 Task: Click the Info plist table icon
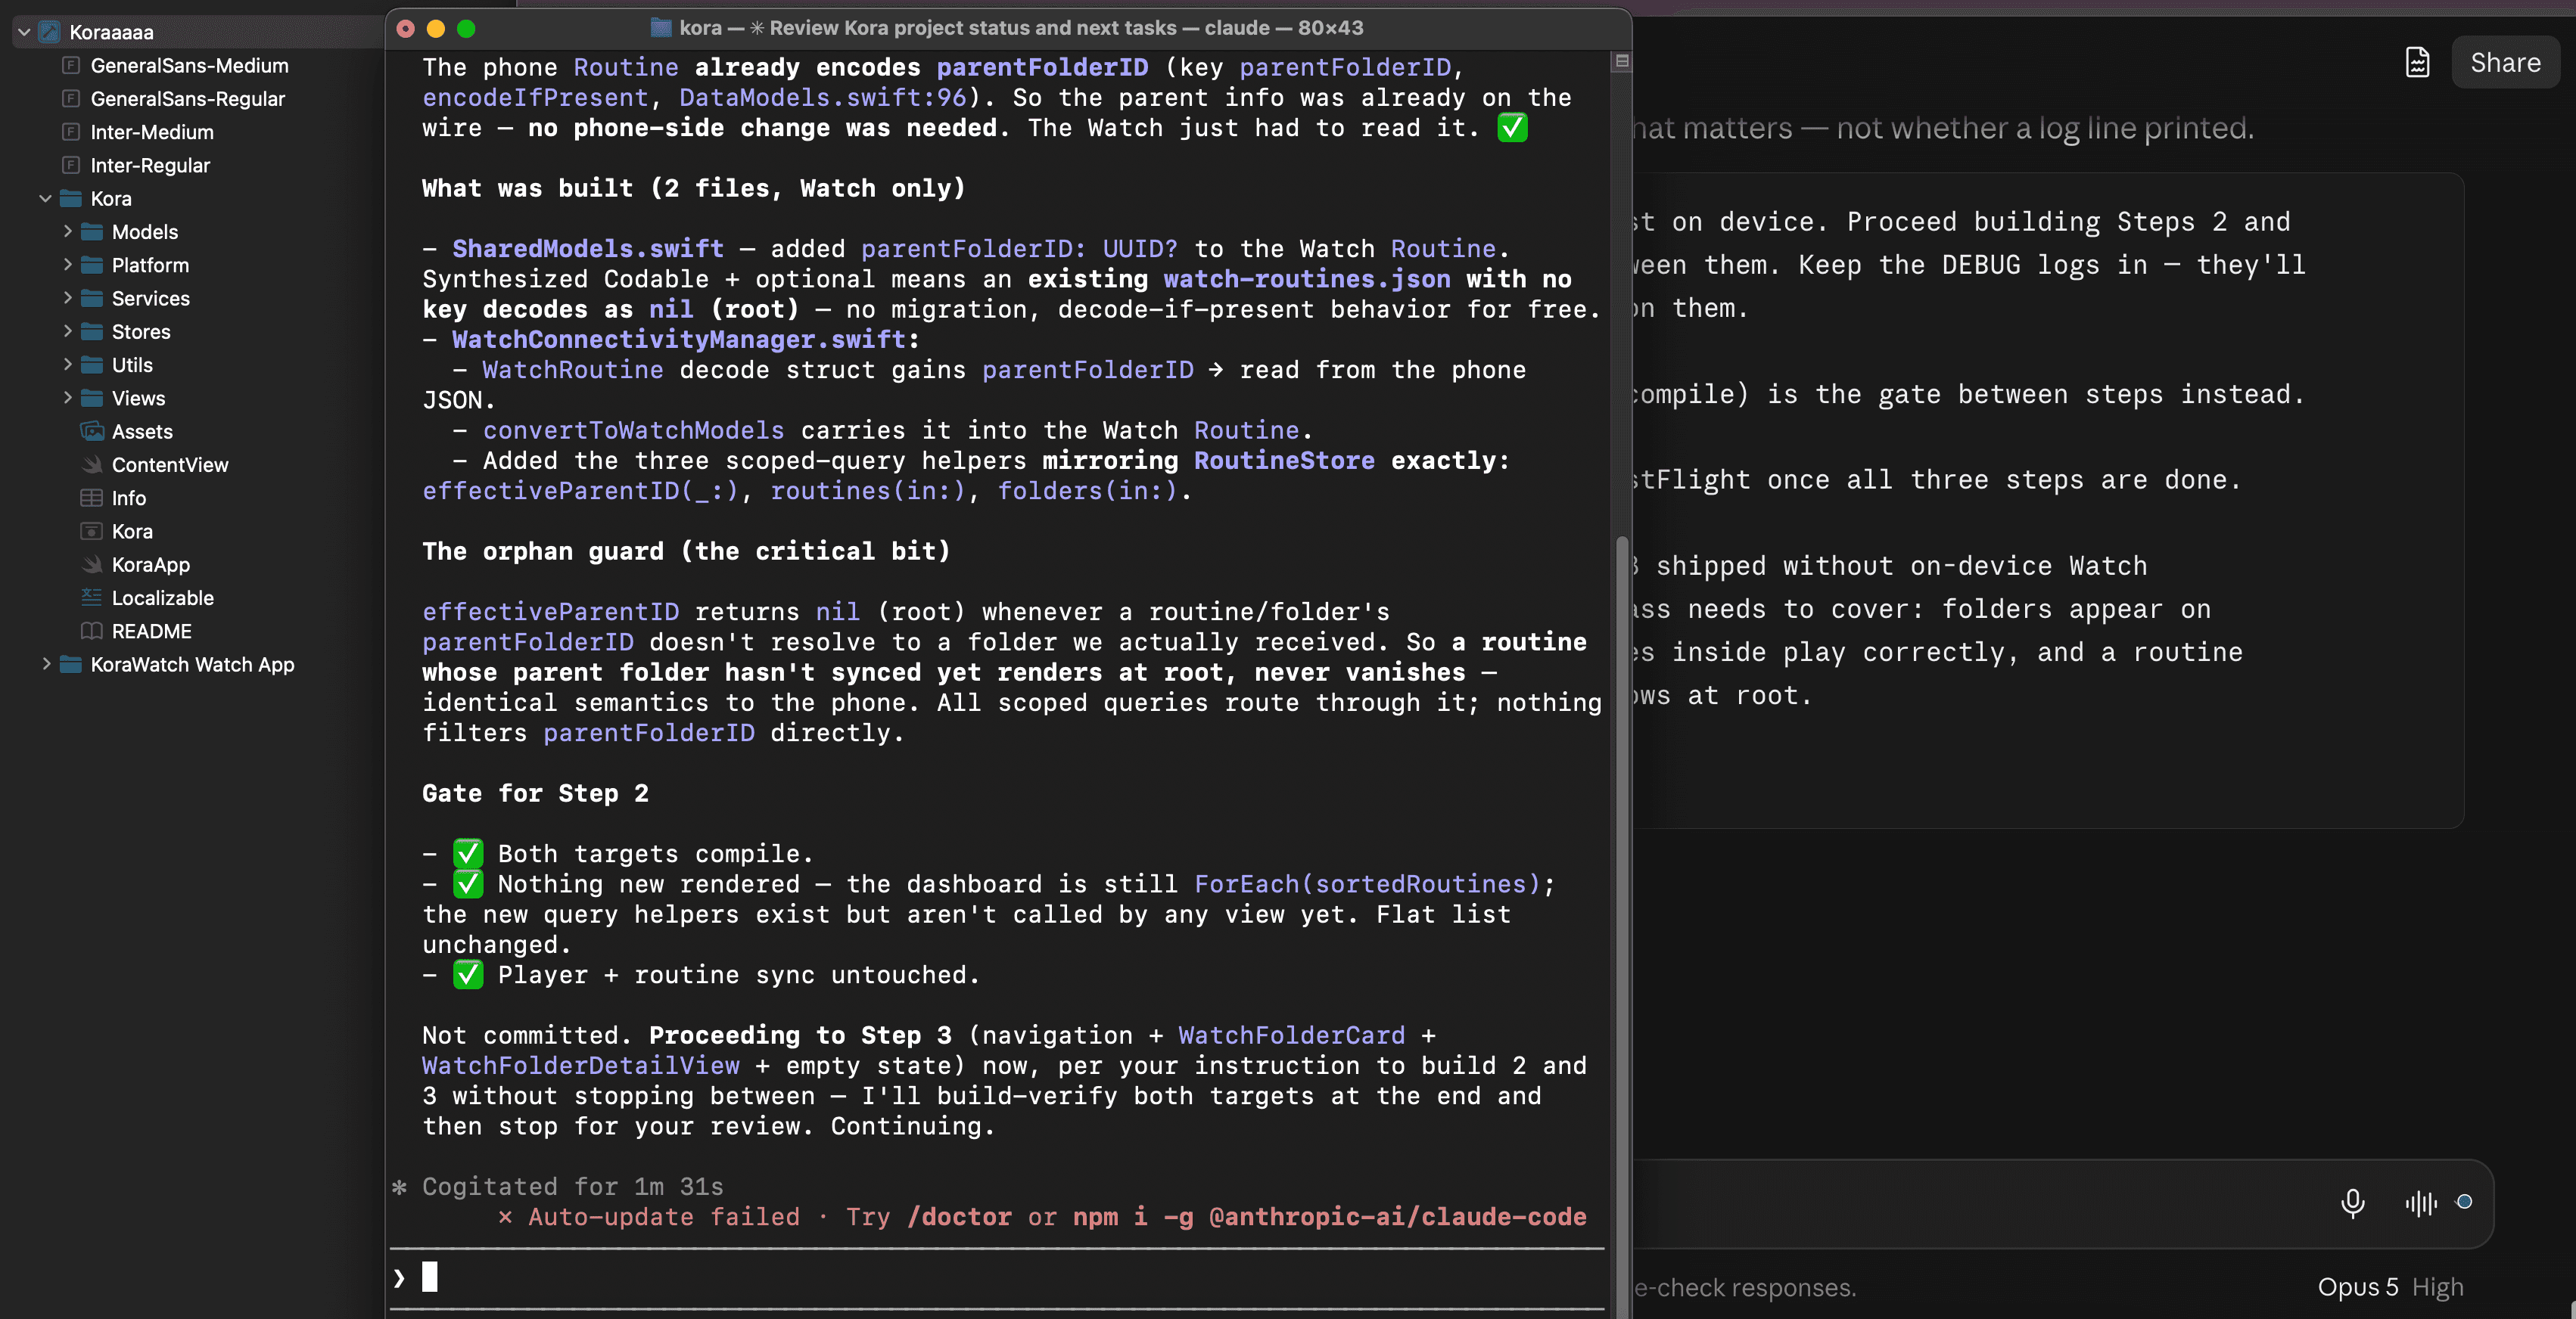tap(92, 498)
